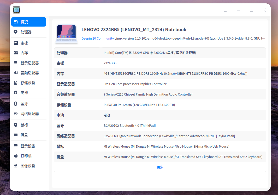This screenshot has height=195, width=278.
Task: Click the 图像设备 webcam icon
Action: tap(16, 166)
